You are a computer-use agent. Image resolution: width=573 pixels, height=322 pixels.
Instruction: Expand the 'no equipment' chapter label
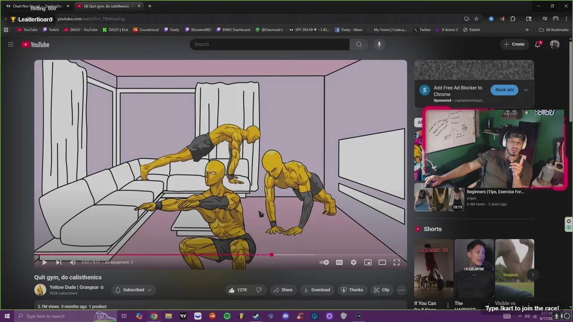[119, 263]
